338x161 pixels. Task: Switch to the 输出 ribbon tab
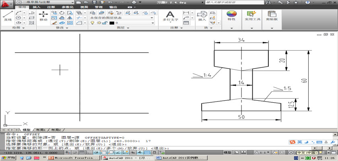coord(113,7)
